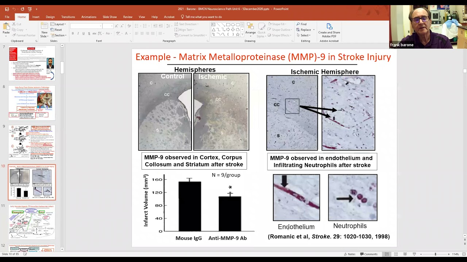The image size is (467, 262).
Task: Create and Share Adobe PDF
Action: (x=329, y=30)
